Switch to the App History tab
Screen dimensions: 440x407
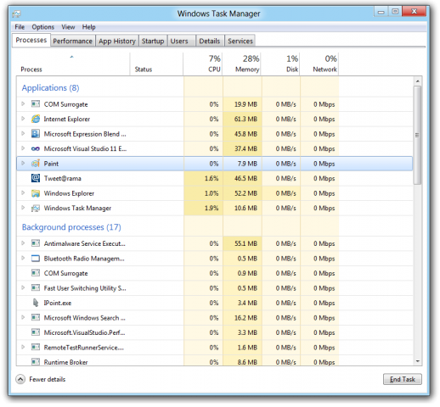point(117,41)
